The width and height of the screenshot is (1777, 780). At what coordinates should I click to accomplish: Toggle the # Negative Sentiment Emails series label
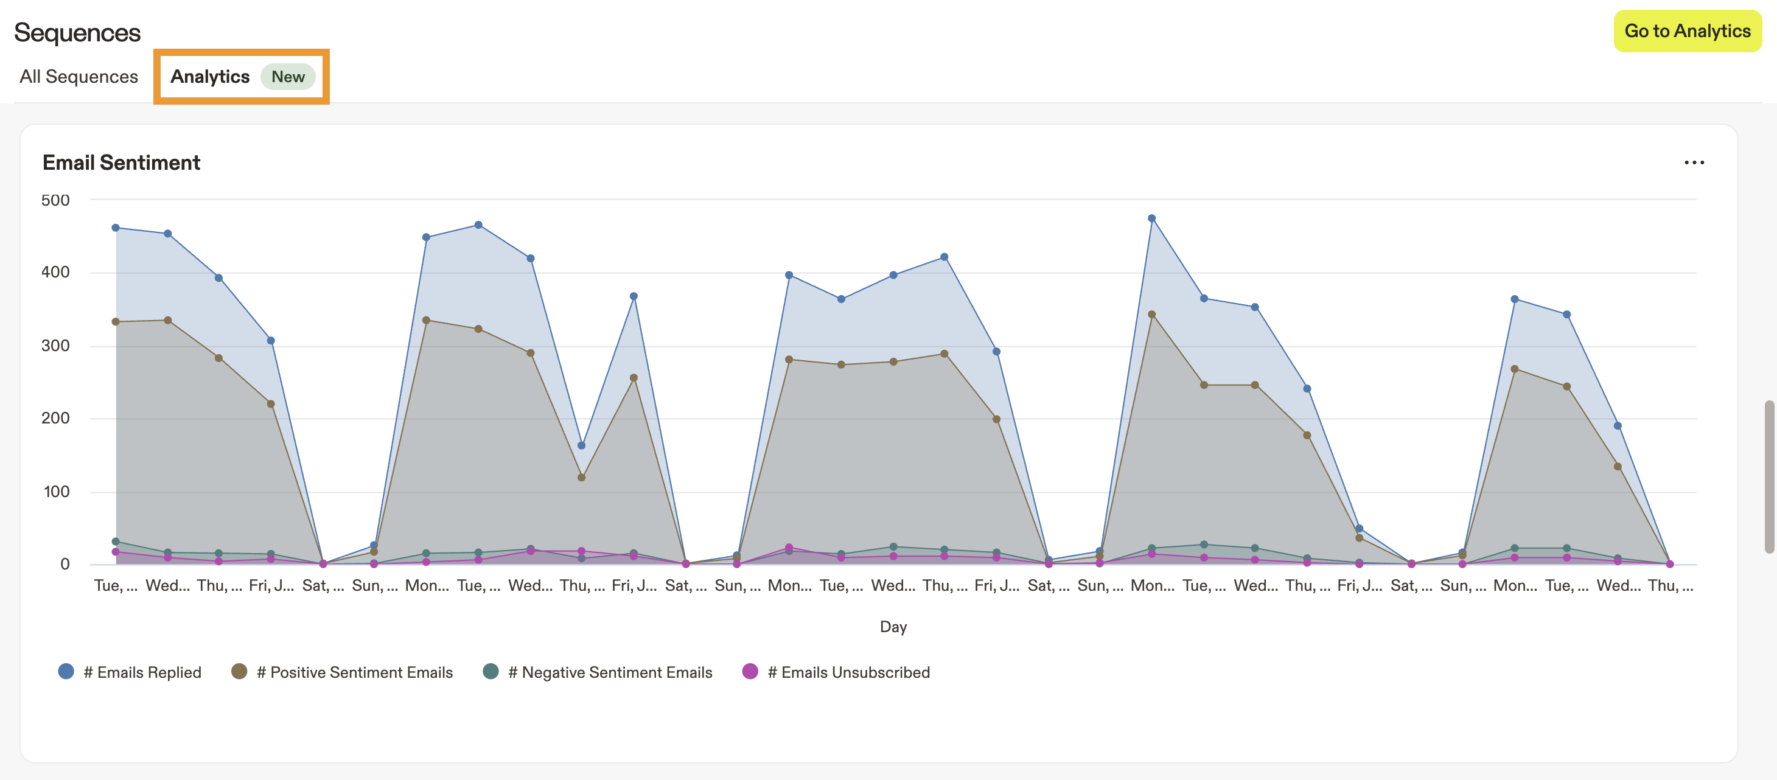tap(610, 672)
